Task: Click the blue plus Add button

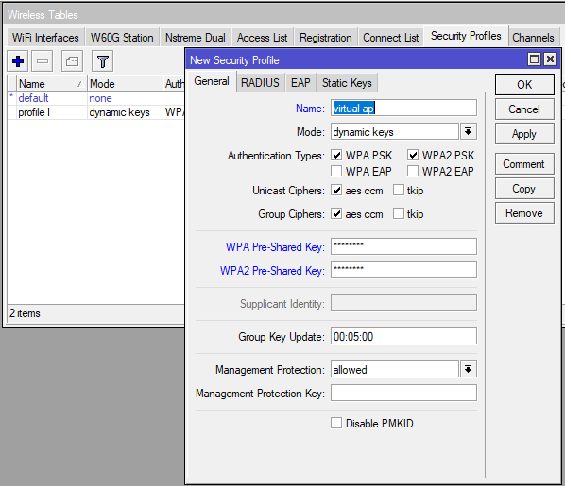Action: 18,61
